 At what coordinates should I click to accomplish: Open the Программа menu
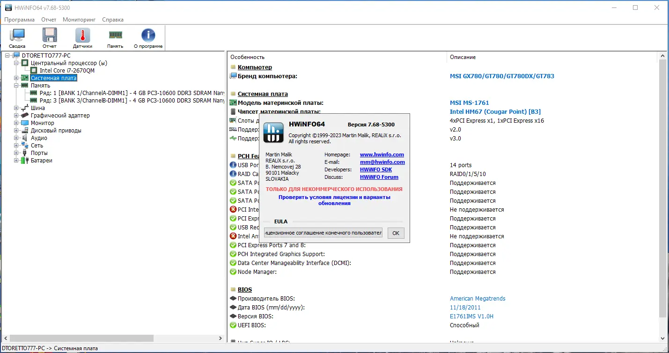(20, 20)
